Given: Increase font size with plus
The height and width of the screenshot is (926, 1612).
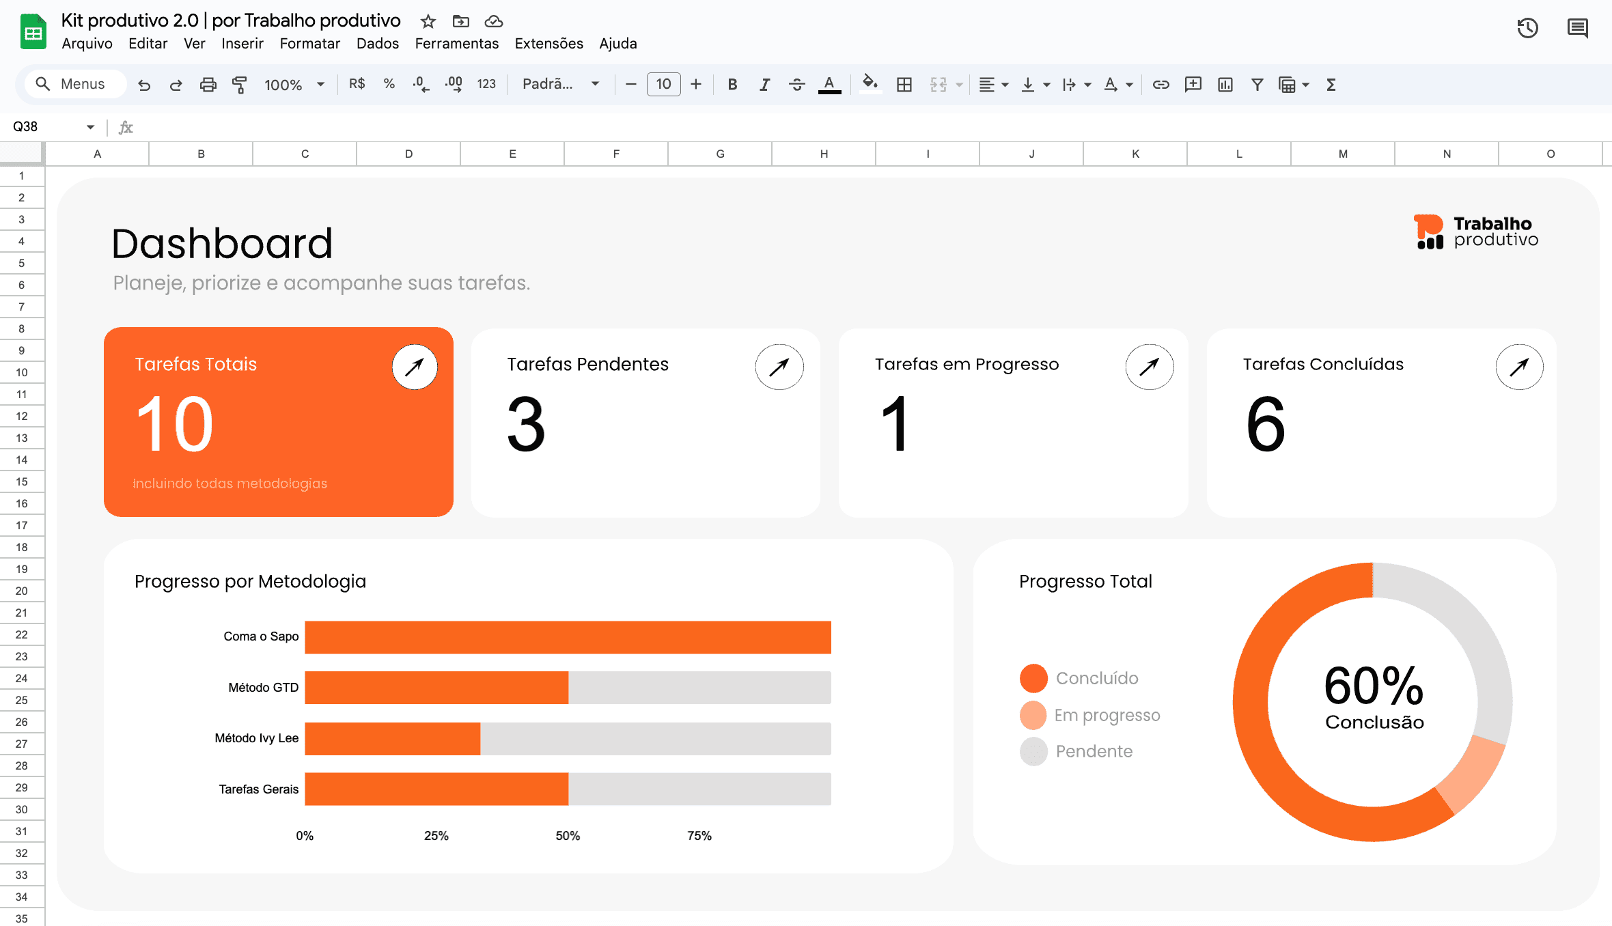Looking at the screenshot, I should [696, 85].
